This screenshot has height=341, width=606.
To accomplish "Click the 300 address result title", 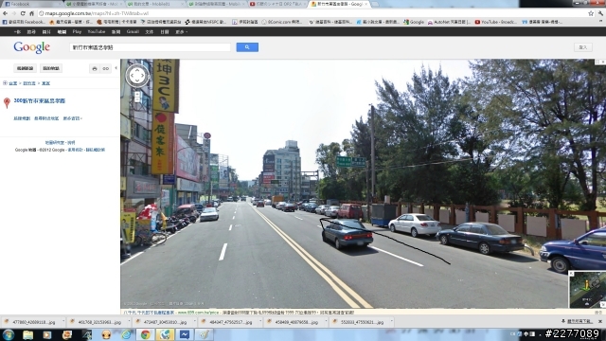I will (40, 101).
